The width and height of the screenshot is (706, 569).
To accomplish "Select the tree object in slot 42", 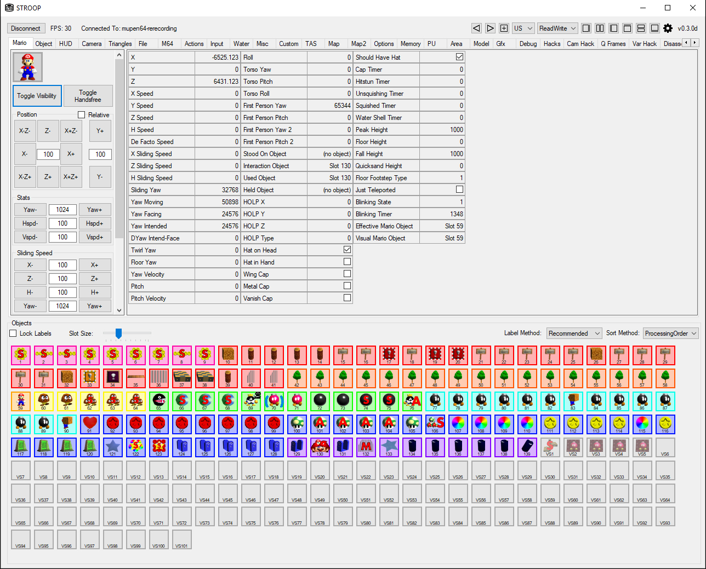I will click(297, 378).
